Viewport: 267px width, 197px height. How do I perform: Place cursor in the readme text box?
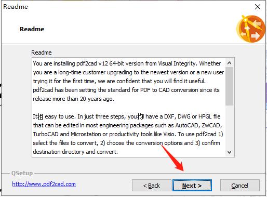(x=129, y=108)
